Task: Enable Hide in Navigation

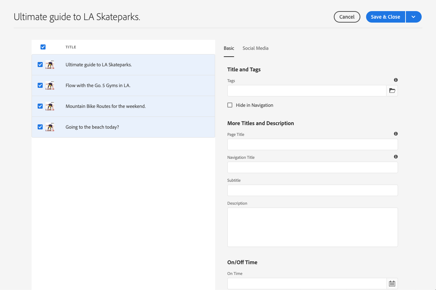Action: pos(230,105)
